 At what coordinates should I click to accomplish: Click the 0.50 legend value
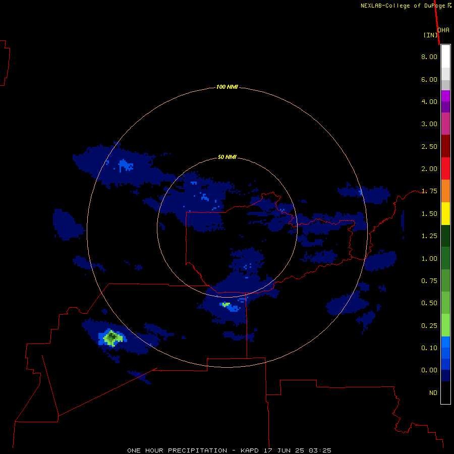(429, 303)
